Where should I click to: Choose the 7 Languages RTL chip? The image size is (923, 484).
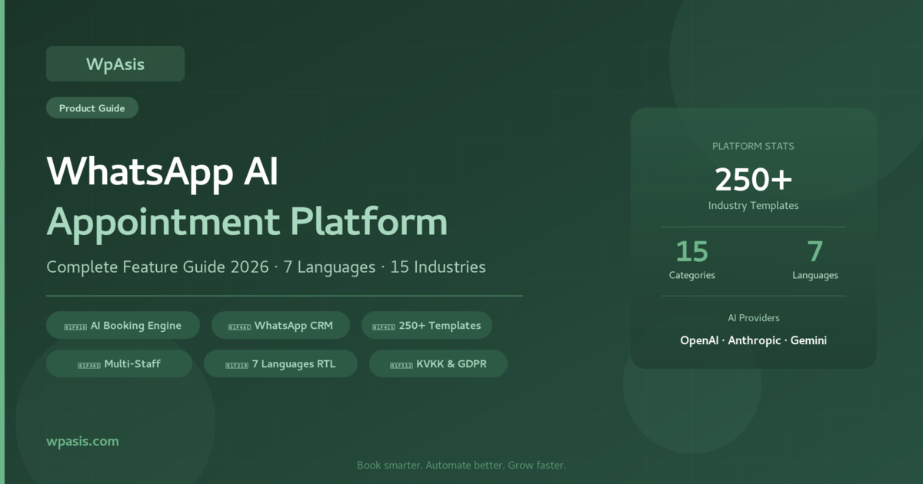pos(281,363)
